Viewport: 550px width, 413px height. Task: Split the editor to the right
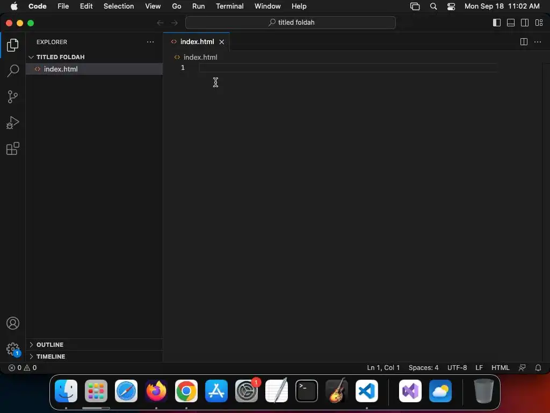[x=524, y=42]
